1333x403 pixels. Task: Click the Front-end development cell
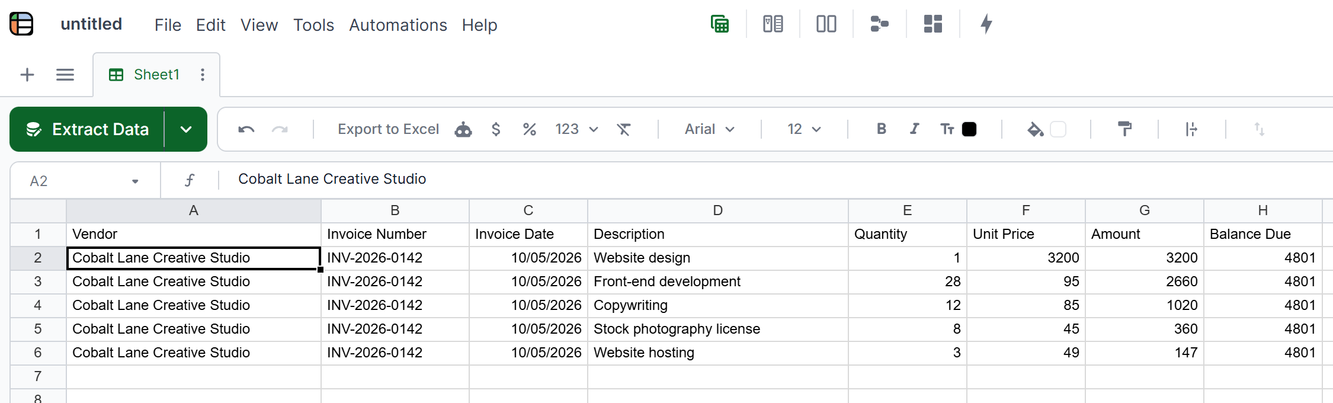718,282
